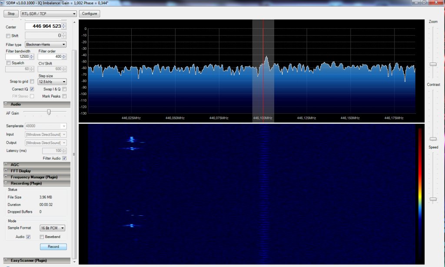Open the Step size 12.5 kHz dropdown
The image size is (445, 267).
click(x=52, y=82)
